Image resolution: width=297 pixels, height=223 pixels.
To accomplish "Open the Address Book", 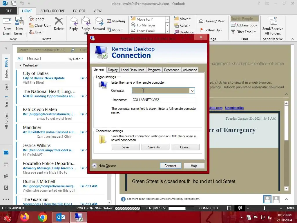I will point(244,25).
